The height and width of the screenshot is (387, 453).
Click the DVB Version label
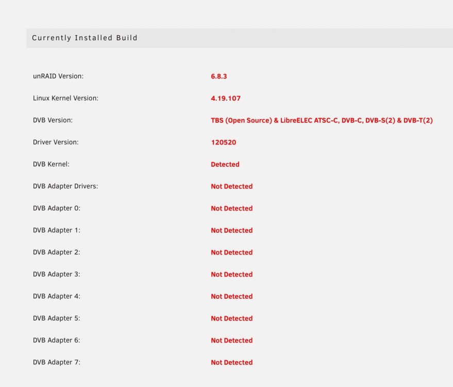53,120
